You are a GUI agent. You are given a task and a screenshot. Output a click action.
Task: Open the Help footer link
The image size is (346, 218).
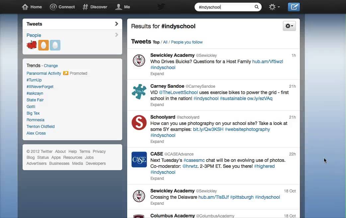(x=72, y=152)
